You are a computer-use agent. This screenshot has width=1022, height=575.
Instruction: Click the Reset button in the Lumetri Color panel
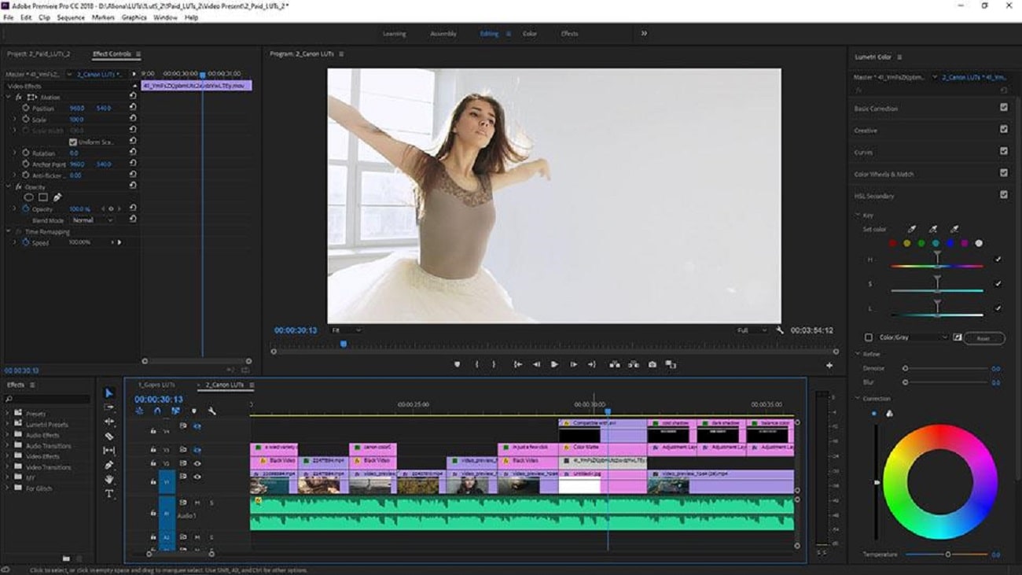[984, 338]
